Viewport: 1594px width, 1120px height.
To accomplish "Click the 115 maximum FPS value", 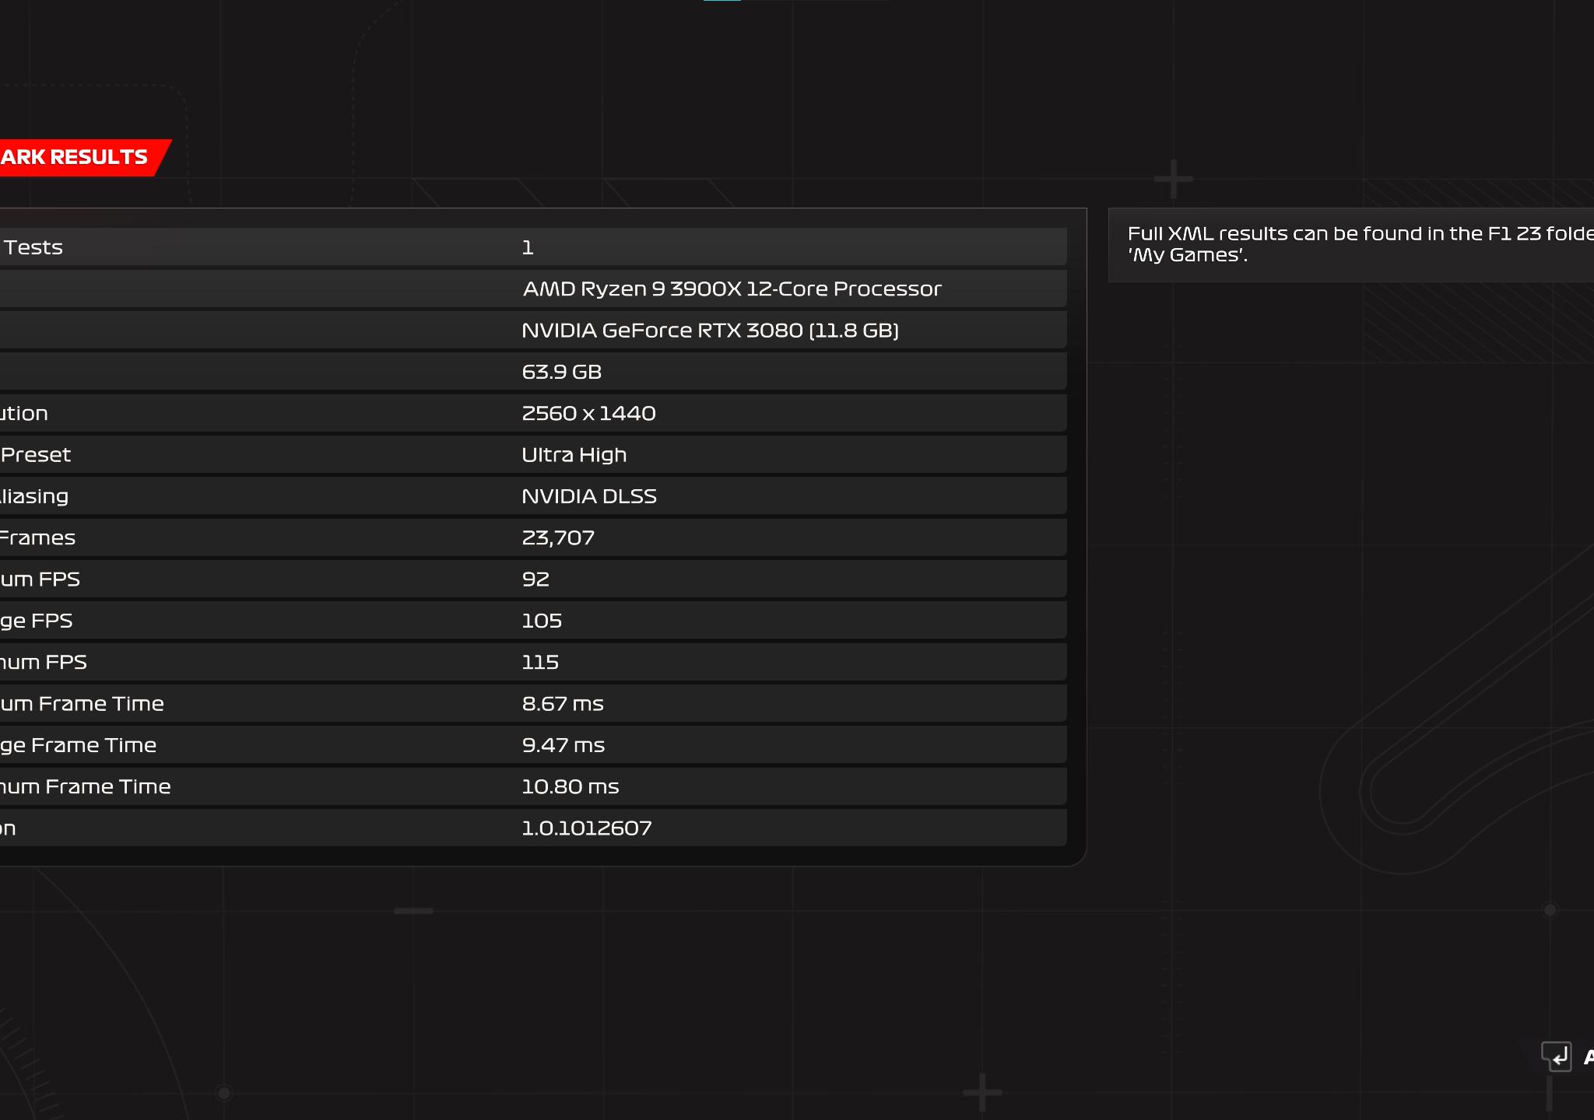I will pyautogui.click(x=540, y=663).
